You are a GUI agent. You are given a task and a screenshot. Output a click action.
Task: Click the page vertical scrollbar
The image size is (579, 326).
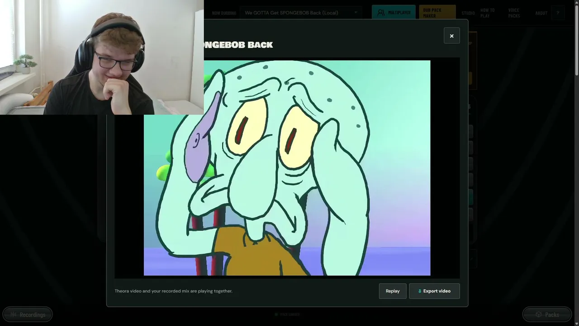pyautogui.click(x=576, y=41)
